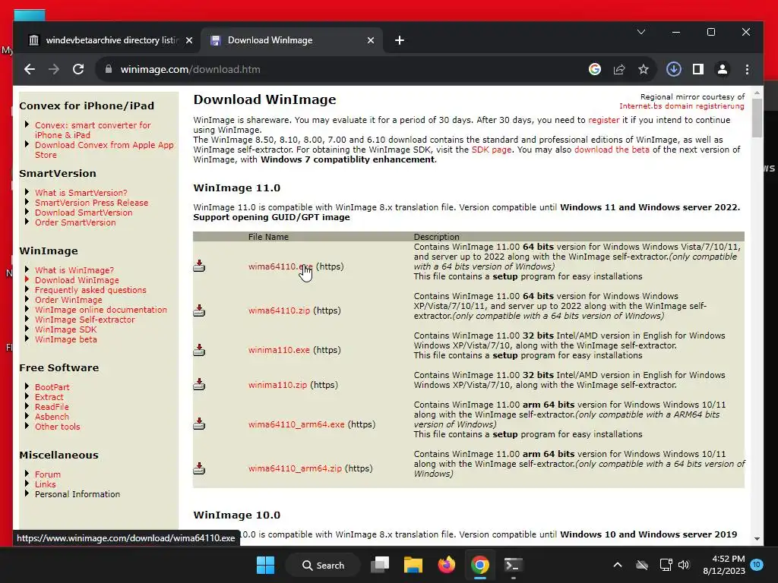Click the download icon beside wima64110_arm64.exe
This screenshot has width=778, height=583.
(199, 424)
